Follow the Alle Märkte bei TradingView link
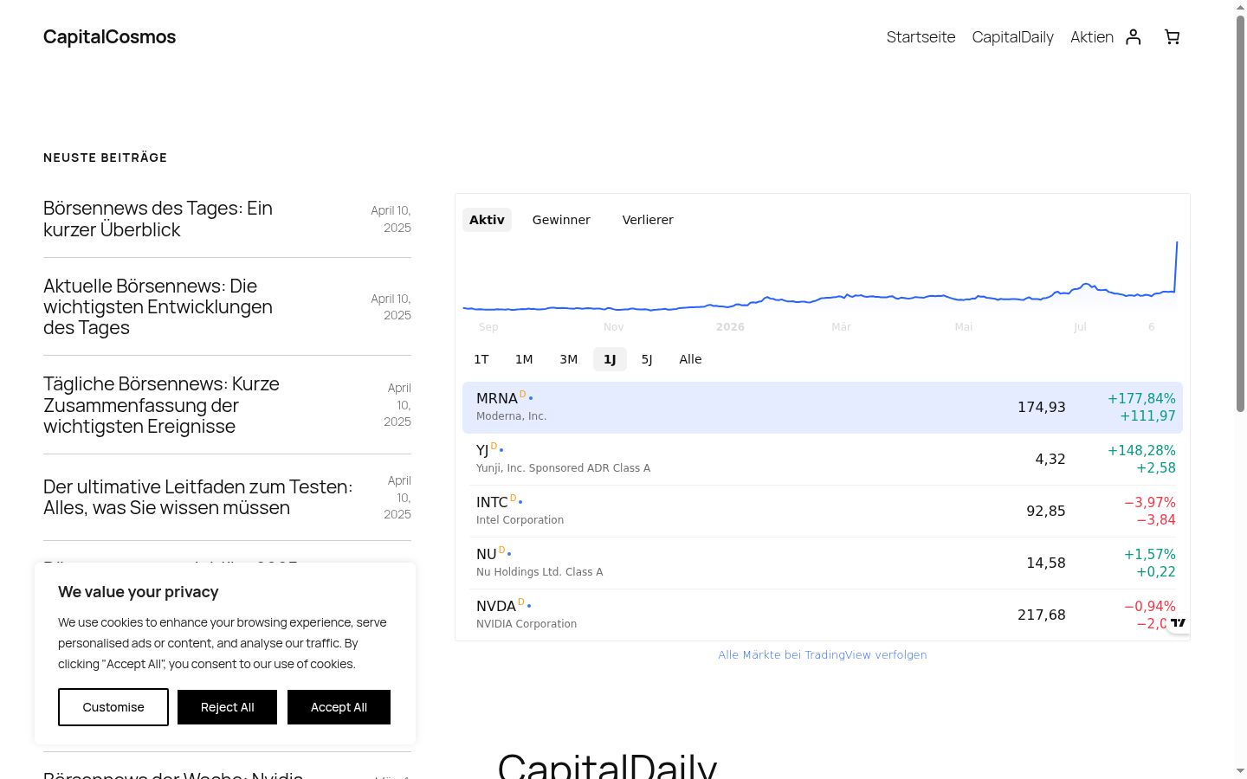 click(x=823, y=655)
